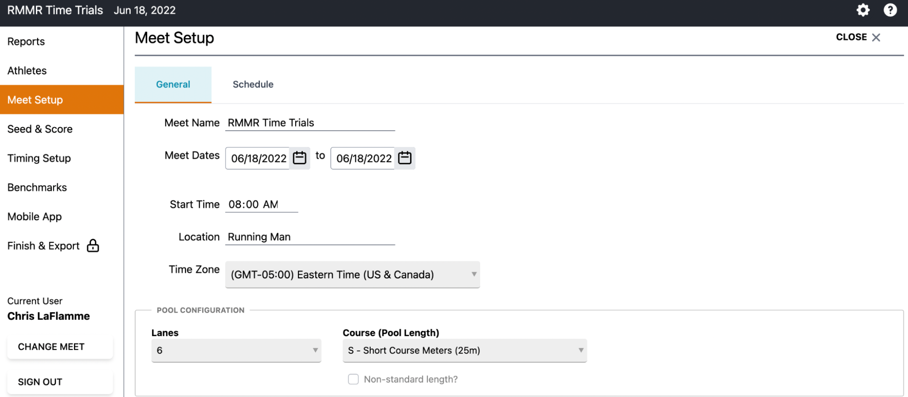Image resolution: width=908 pixels, height=397 pixels.
Task: Expand the Time Zone dropdown
Action: pyautogui.click(x=352, y=274)
